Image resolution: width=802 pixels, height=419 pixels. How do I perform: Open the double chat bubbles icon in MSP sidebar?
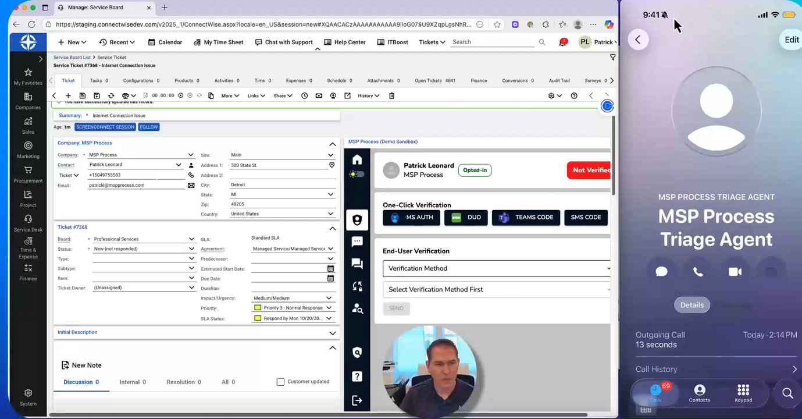[x=357, y=264]
